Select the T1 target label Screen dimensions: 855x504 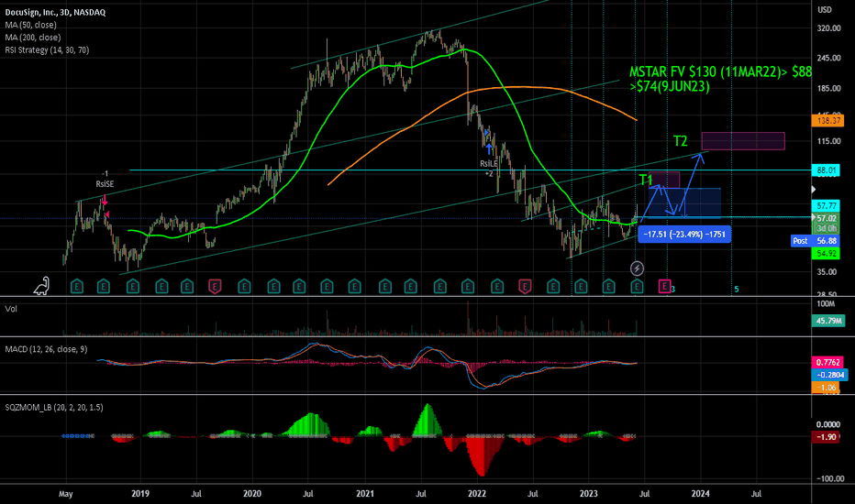646,180
